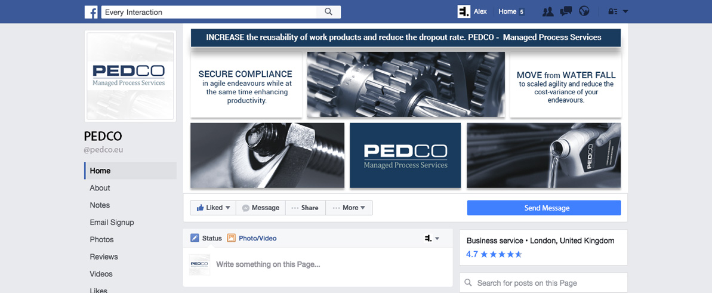Click the Home notification count badge
The width and height of the screenshot is (712, 293).
click(x=522, y=12)
